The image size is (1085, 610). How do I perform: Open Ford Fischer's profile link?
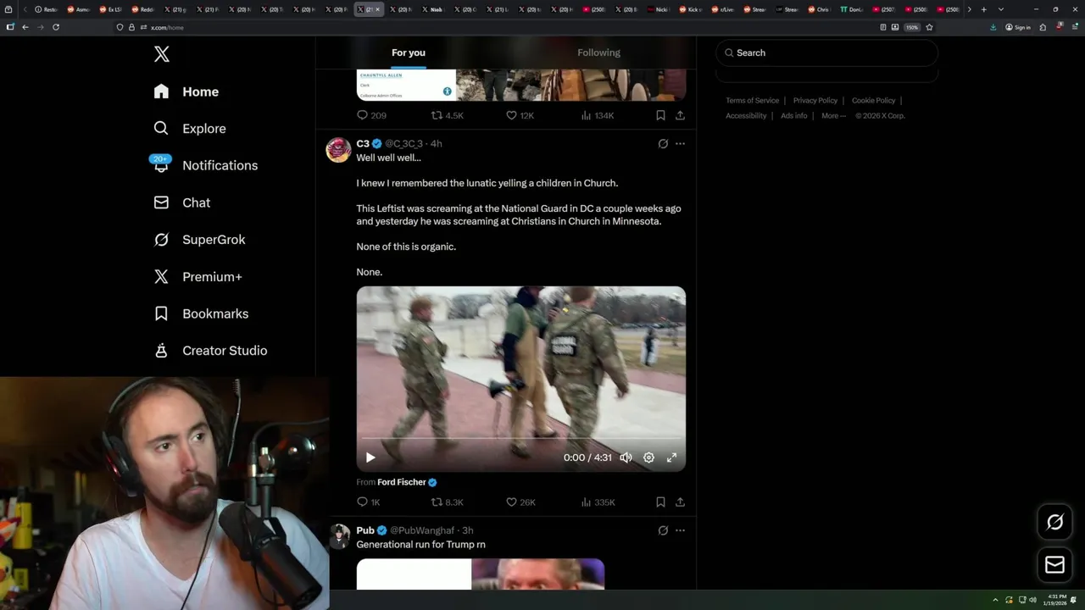click(402, 482)
